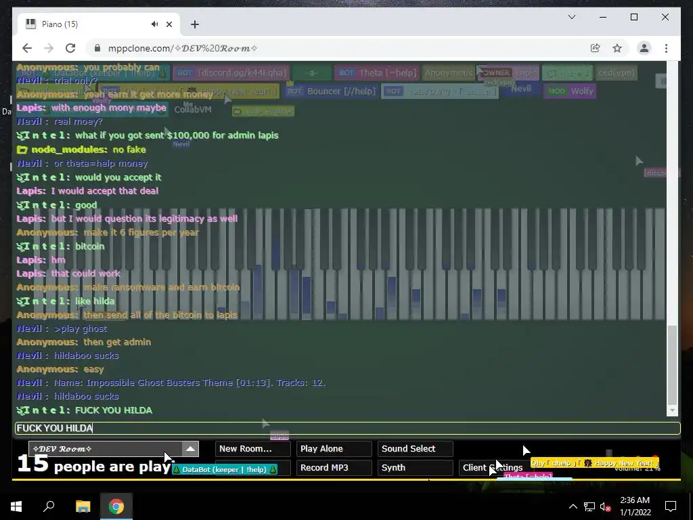This screenshot has height=520, width=693.
Task: Open the Sound Select button
Action: click(x=416, y=449)
